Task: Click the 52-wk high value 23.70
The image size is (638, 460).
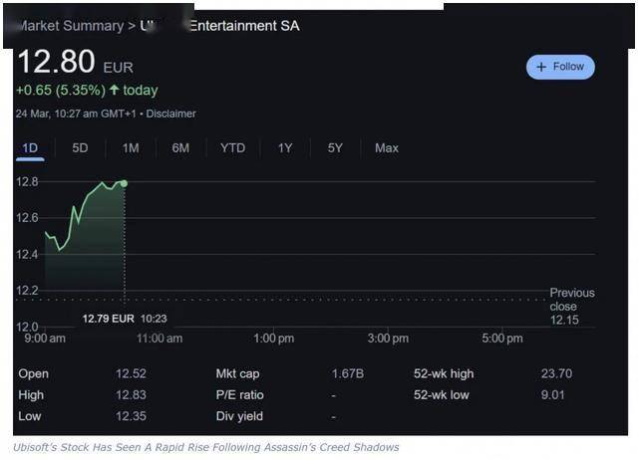Action: (556, 373)
